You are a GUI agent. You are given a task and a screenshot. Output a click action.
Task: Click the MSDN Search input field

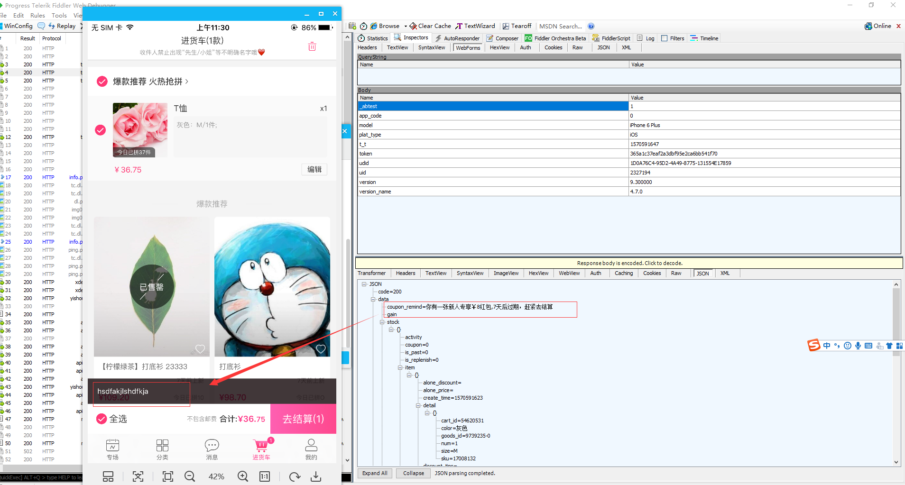pos(561,26)
